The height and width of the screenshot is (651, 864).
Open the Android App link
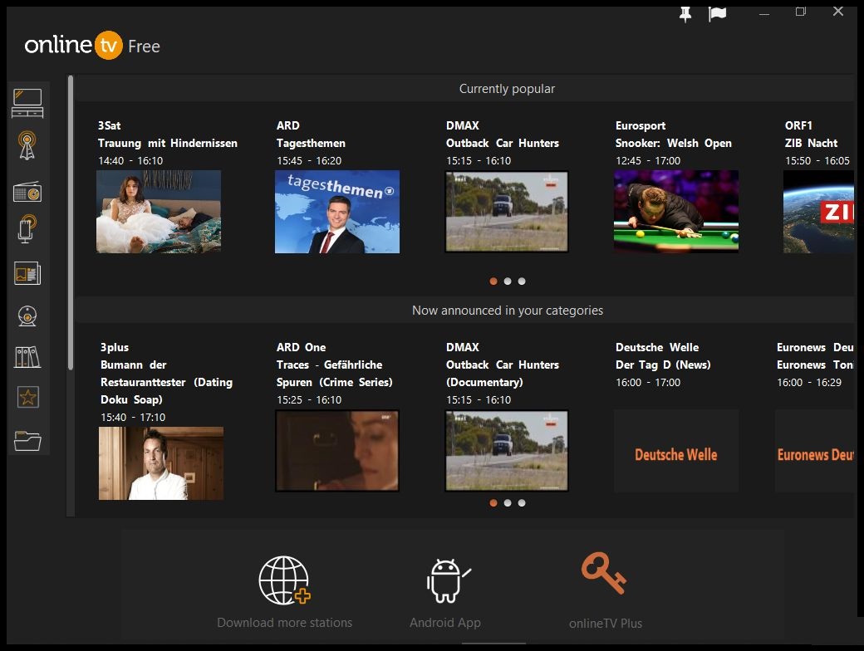tap(445, 623)
